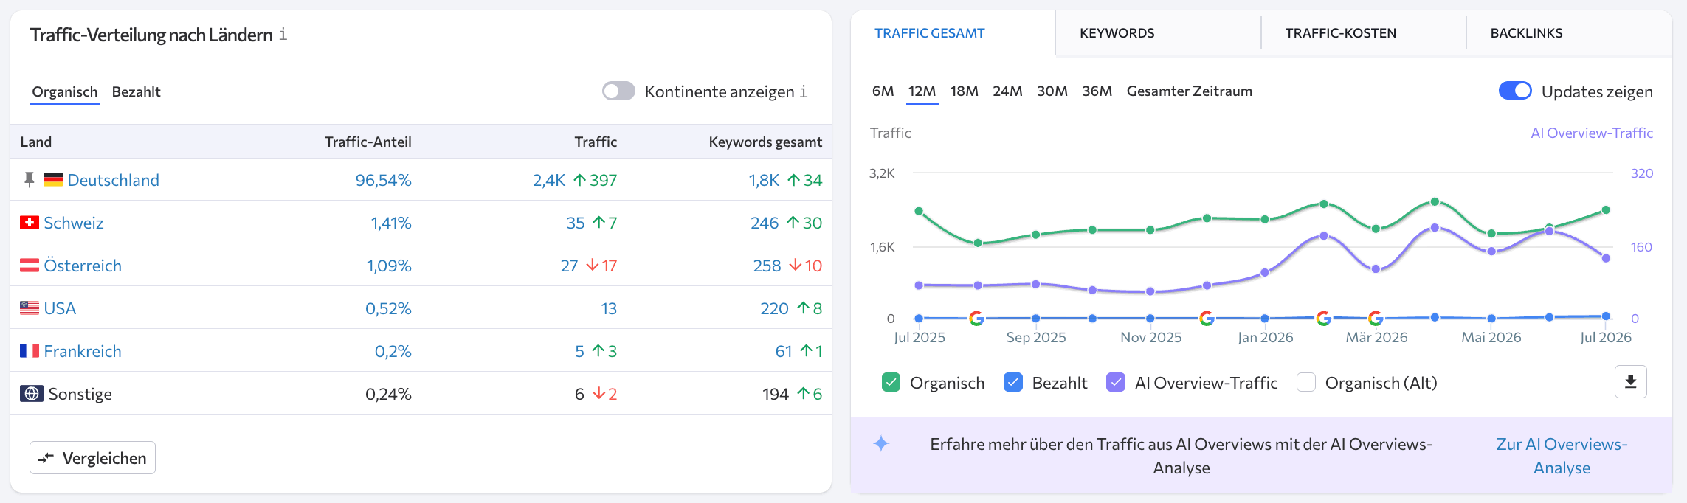
Task: Click the German flag icon
Action: pyautogui.click(x=53, y=180)
